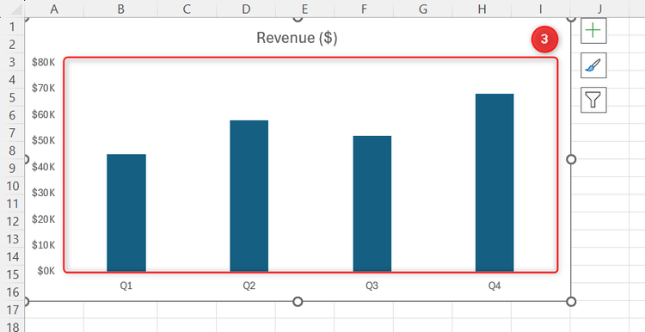This screenshot has width=645, height=332.
Task: Click the $30K axis label
Action: click(44, 193)
